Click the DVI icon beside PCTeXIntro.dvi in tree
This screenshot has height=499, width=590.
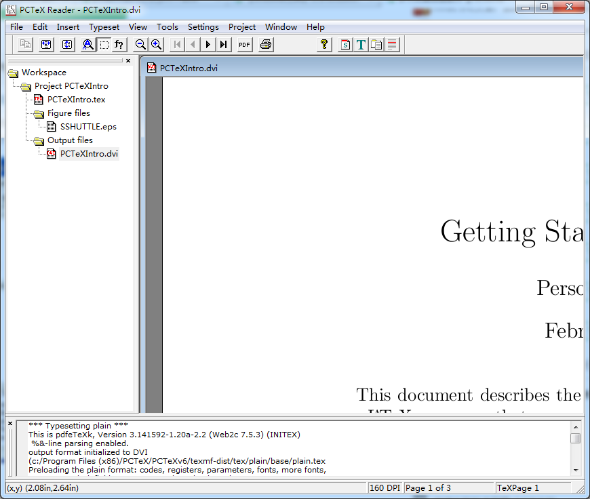click(51, 154)
